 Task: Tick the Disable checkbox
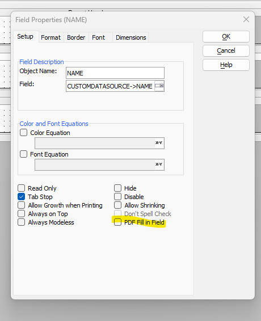118,197
